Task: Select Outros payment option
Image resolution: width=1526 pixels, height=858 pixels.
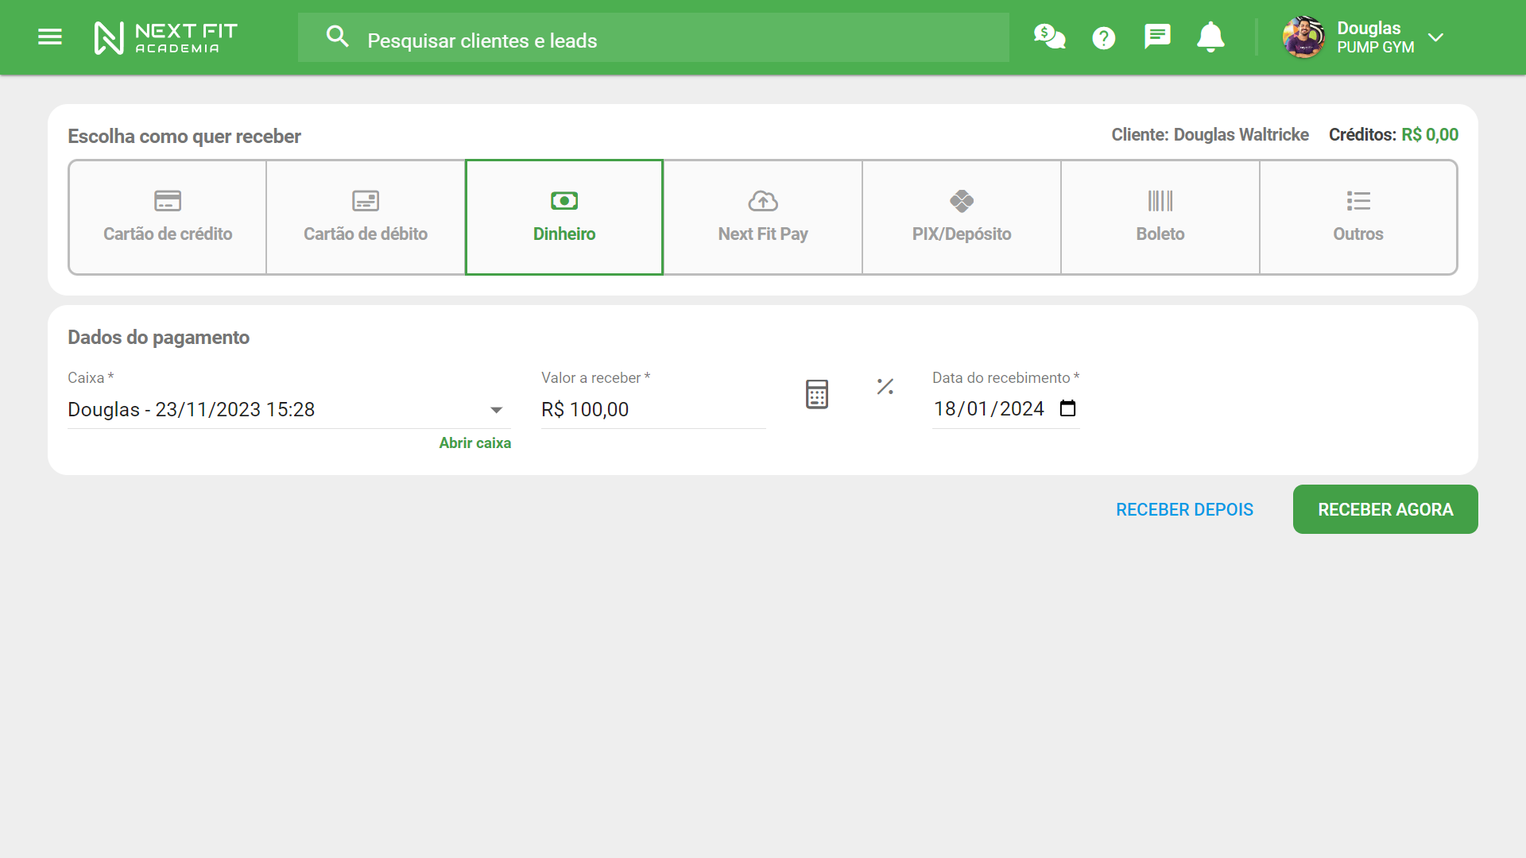Action: click(x=1358, y=217)
